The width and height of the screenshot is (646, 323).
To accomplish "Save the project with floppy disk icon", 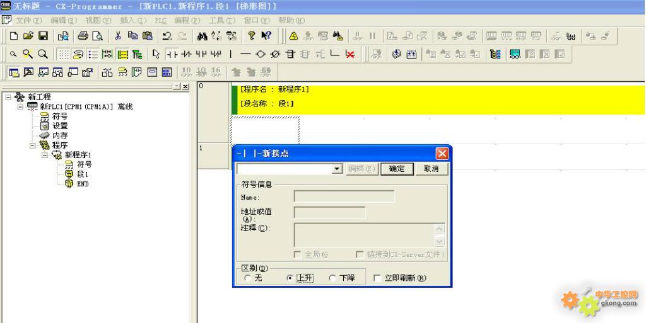I will (44, 36).
